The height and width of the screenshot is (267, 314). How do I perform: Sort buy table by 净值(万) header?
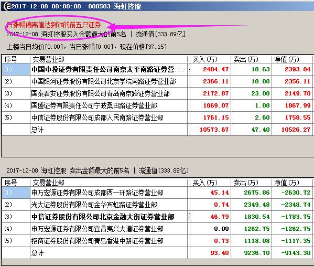tap(287, 59)
